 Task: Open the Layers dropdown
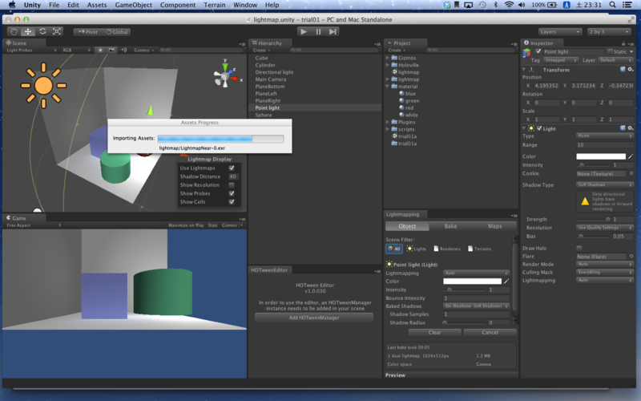click(559, 31)
